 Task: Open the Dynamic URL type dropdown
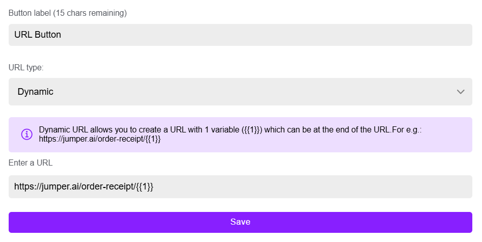point(240,92)
